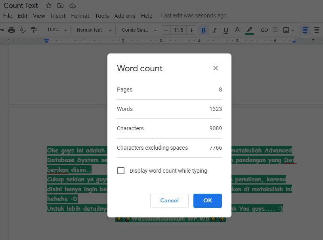This screenshot has width=323, height=240.
Task: Open the zoom 100% dropdown
Action: coord(57,30)
